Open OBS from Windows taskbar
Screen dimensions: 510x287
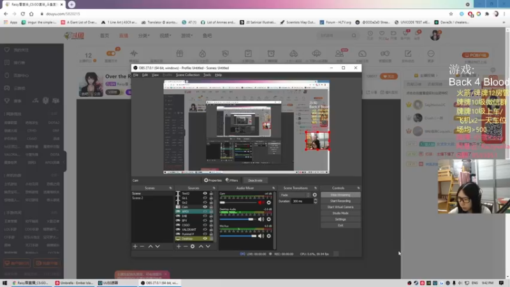(x=160, y=283)
